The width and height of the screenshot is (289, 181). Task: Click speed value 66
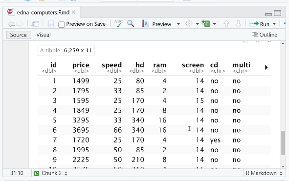coord(117,130)
